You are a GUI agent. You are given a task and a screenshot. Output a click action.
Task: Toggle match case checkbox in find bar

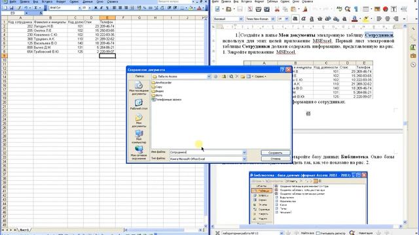(x=318, y=233)
